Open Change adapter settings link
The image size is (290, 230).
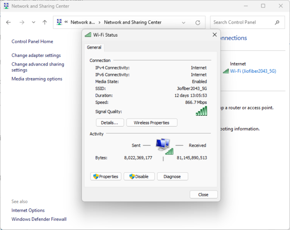click(36, 55)
